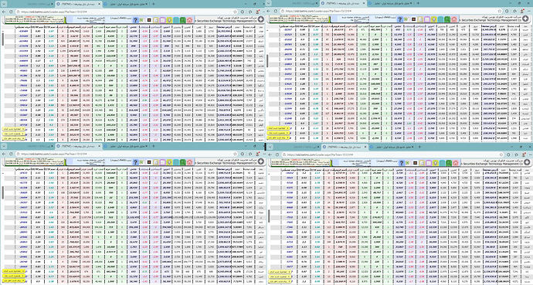
Task: Bookmark the page with star in top-left window
Action: (236, 12)
